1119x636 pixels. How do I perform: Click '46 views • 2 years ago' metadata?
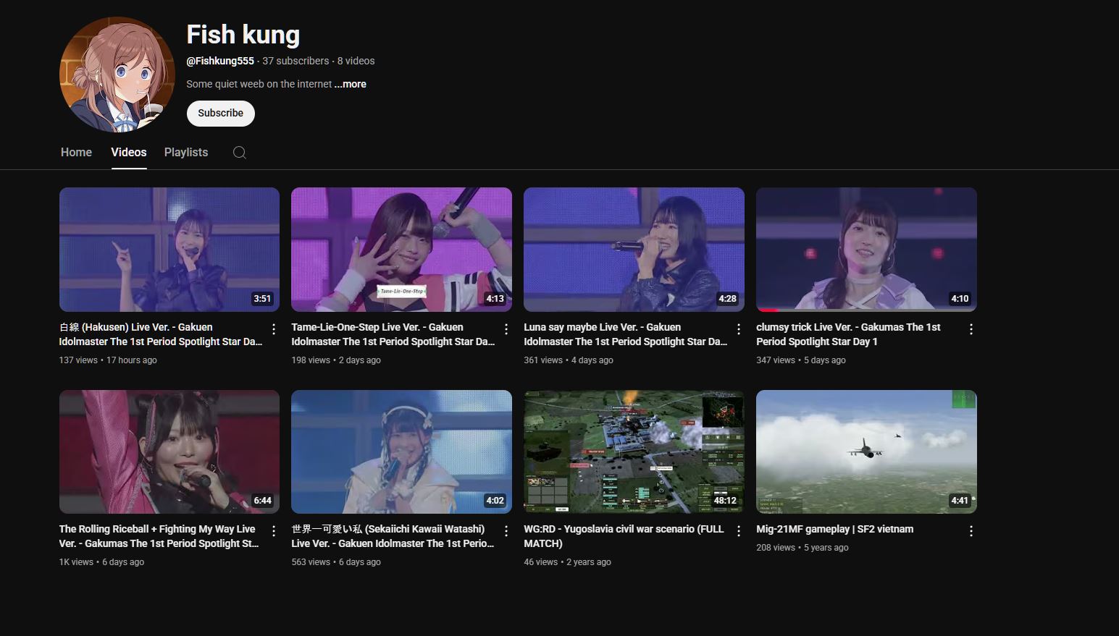tap(567, 561)
